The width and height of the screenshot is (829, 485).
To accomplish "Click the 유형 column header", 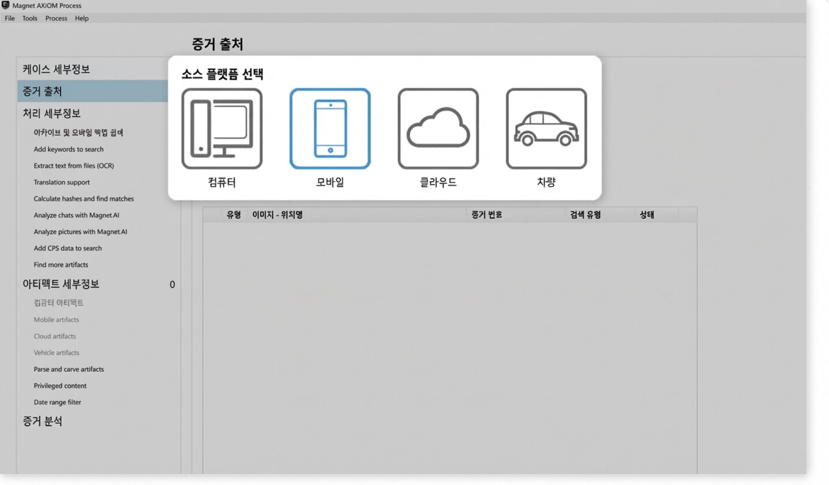I will tap(233, 214).
